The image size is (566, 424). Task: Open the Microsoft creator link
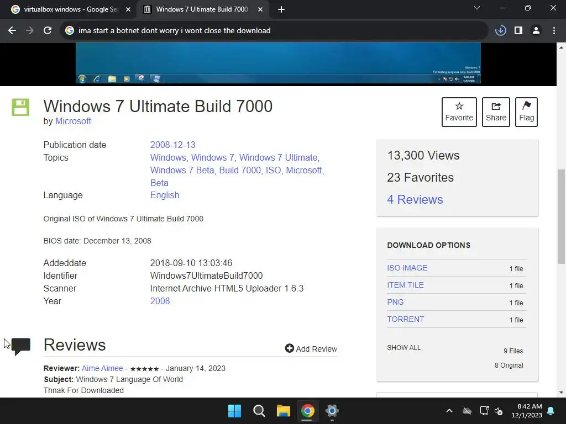tap(73, 121)
